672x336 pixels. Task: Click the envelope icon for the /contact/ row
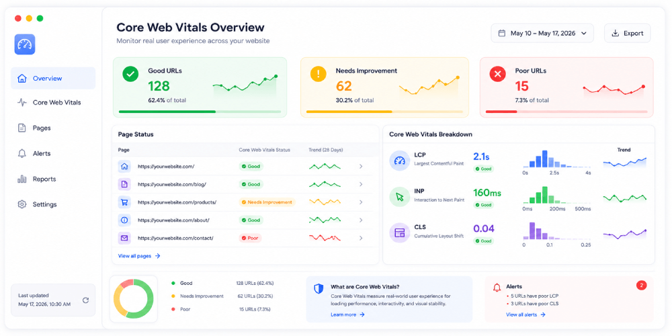point(124,238)
